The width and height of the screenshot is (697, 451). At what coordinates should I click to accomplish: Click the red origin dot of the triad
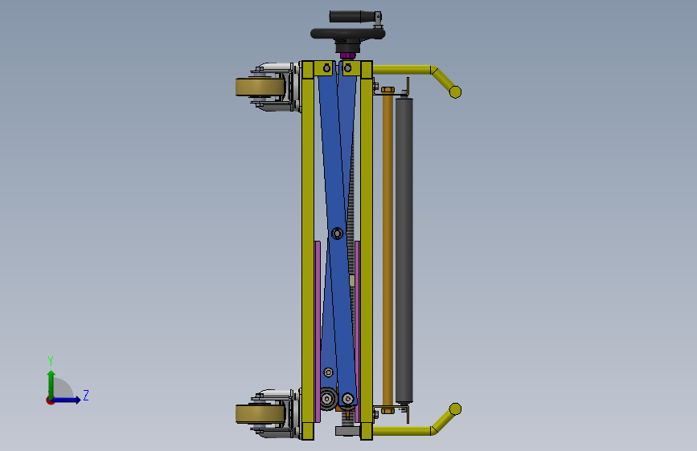50,400
